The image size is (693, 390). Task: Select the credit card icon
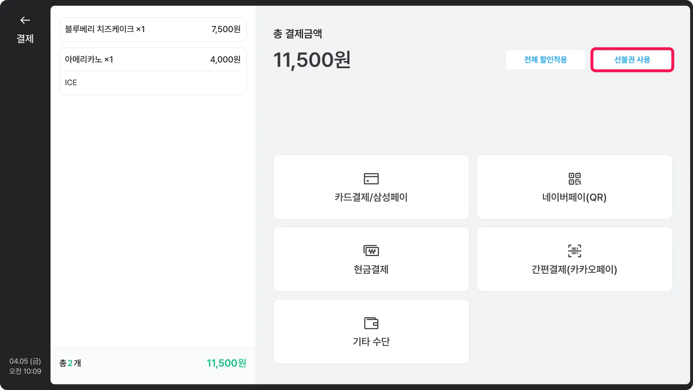click(x=371, y=178)
